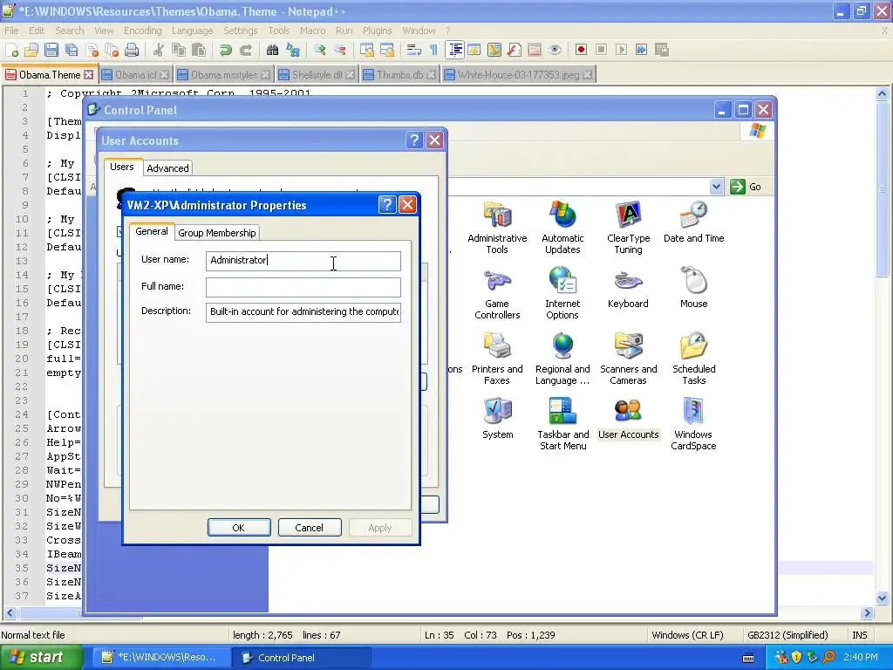The width and height of the screenshot is (893, 670).
Task: Open Administrative Tools in Control Panel
Action: point(497,228)
